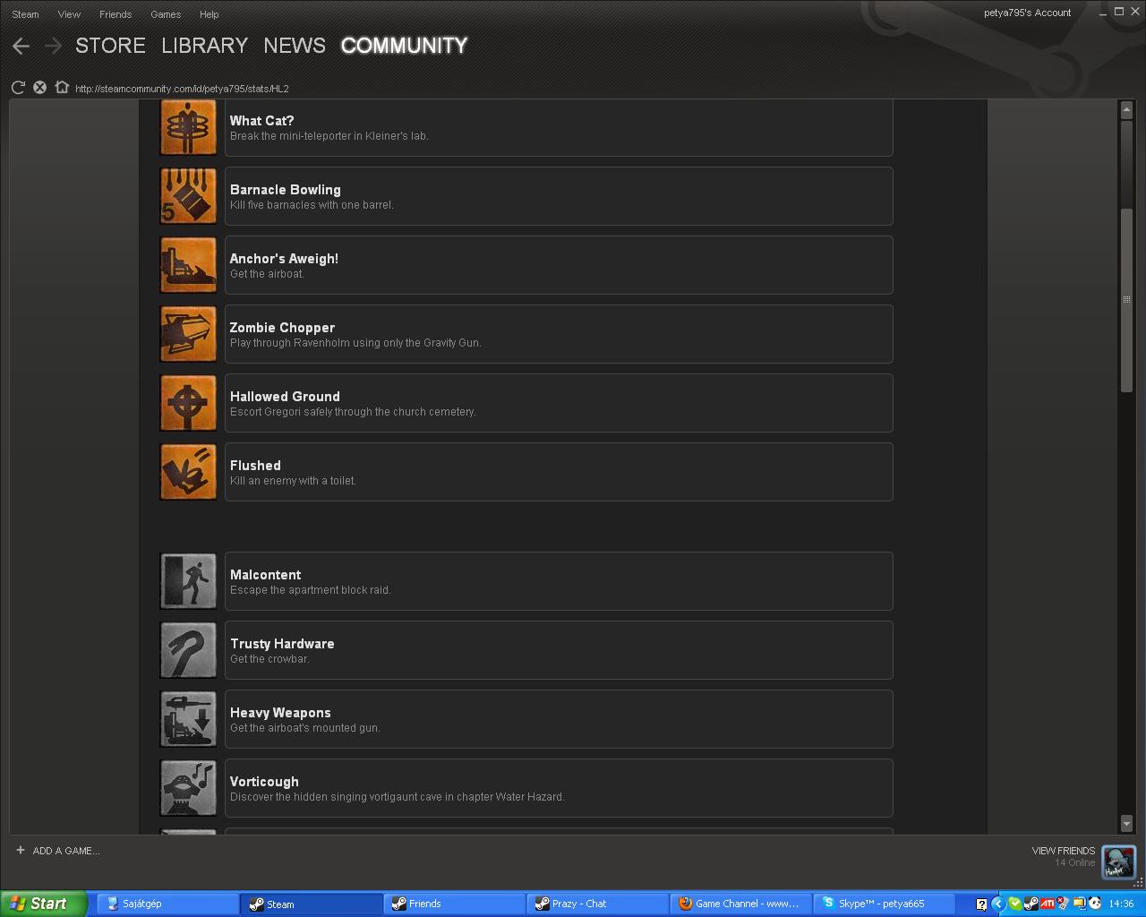Select the What Cat? achievement icon
1146x917 pixels.
[188, 127]
